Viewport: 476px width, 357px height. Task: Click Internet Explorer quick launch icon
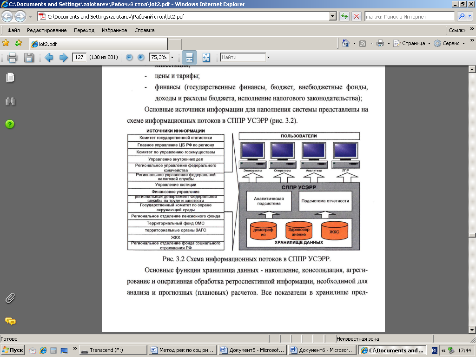tap(43, 350)
